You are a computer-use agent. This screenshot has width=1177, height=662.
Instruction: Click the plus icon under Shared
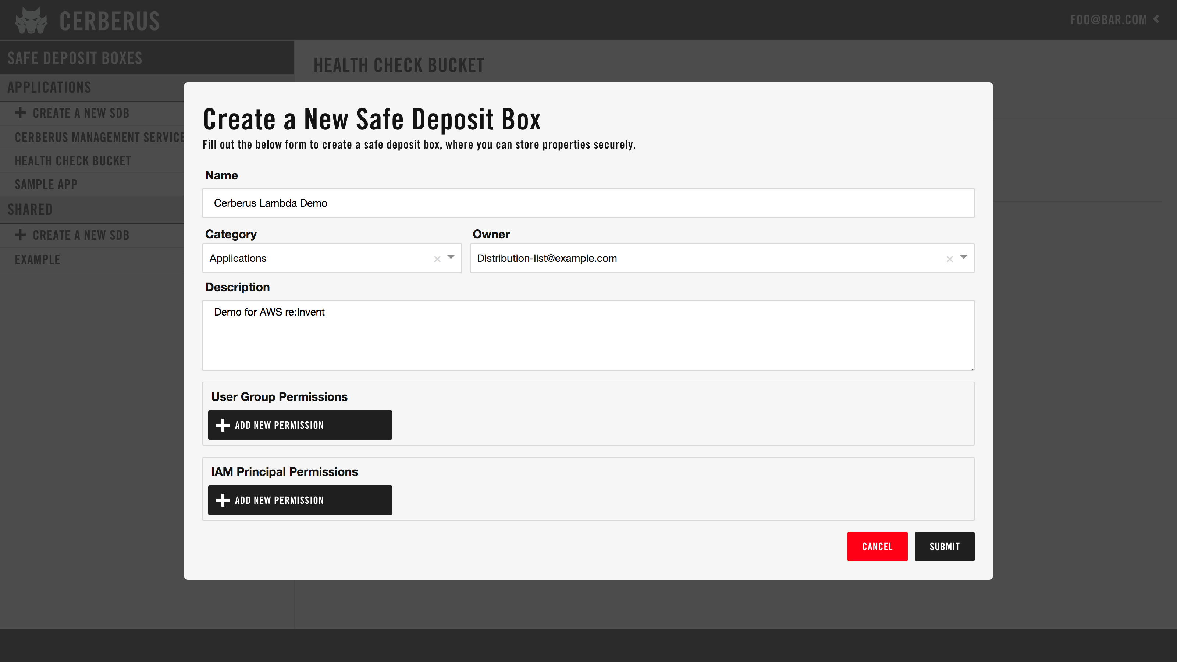pyautogui.click(x=20, y=235)
